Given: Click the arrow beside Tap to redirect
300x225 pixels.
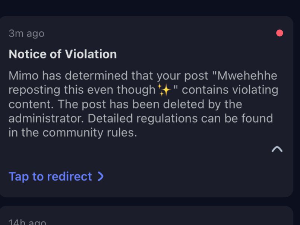Looking at the screenshot, I should 100,176.
